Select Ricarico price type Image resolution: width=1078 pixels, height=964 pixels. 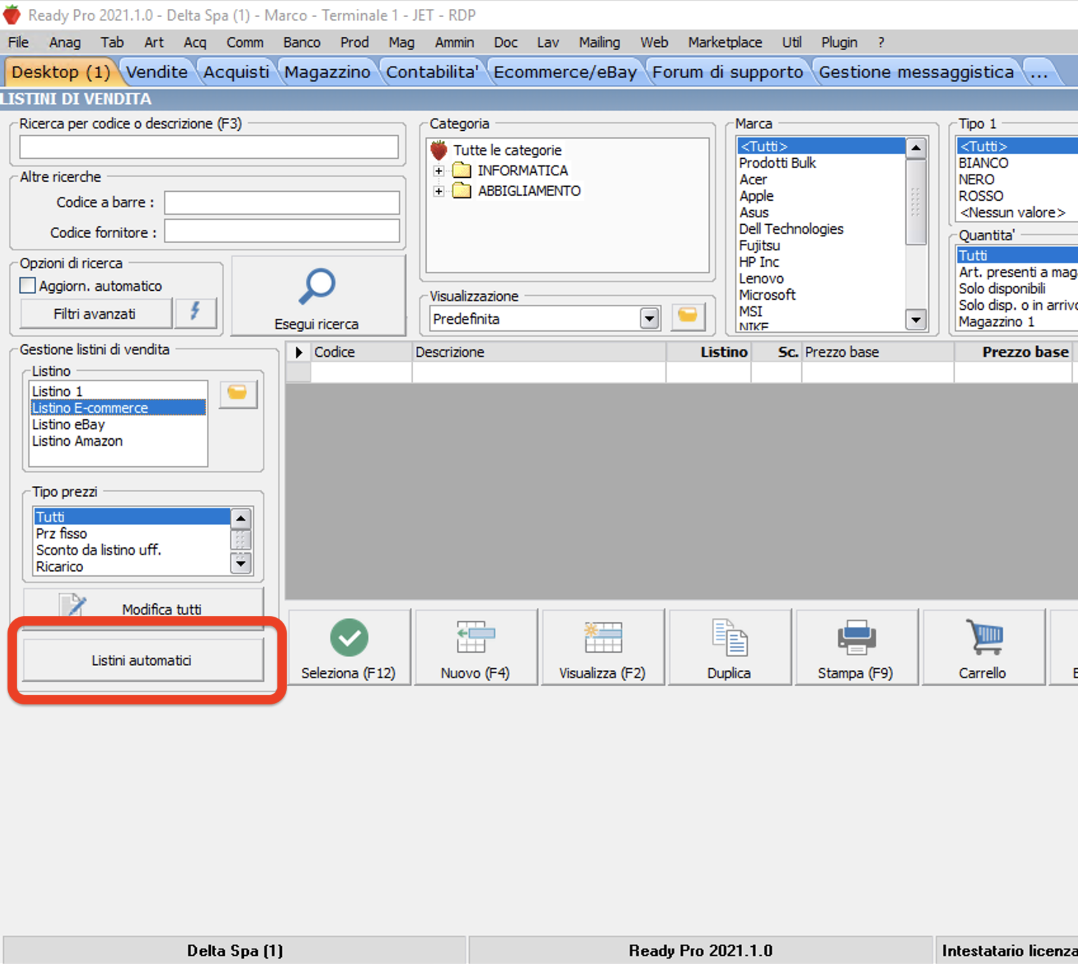point(132,566)
